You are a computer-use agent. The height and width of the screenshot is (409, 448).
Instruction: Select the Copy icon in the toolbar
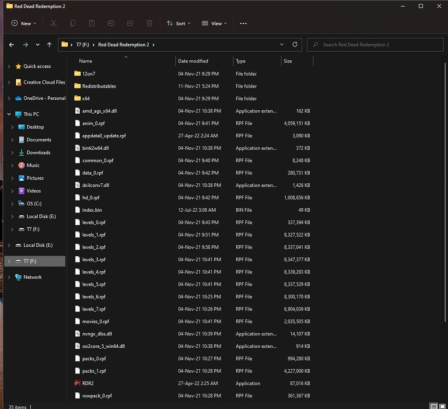point(73,23)
